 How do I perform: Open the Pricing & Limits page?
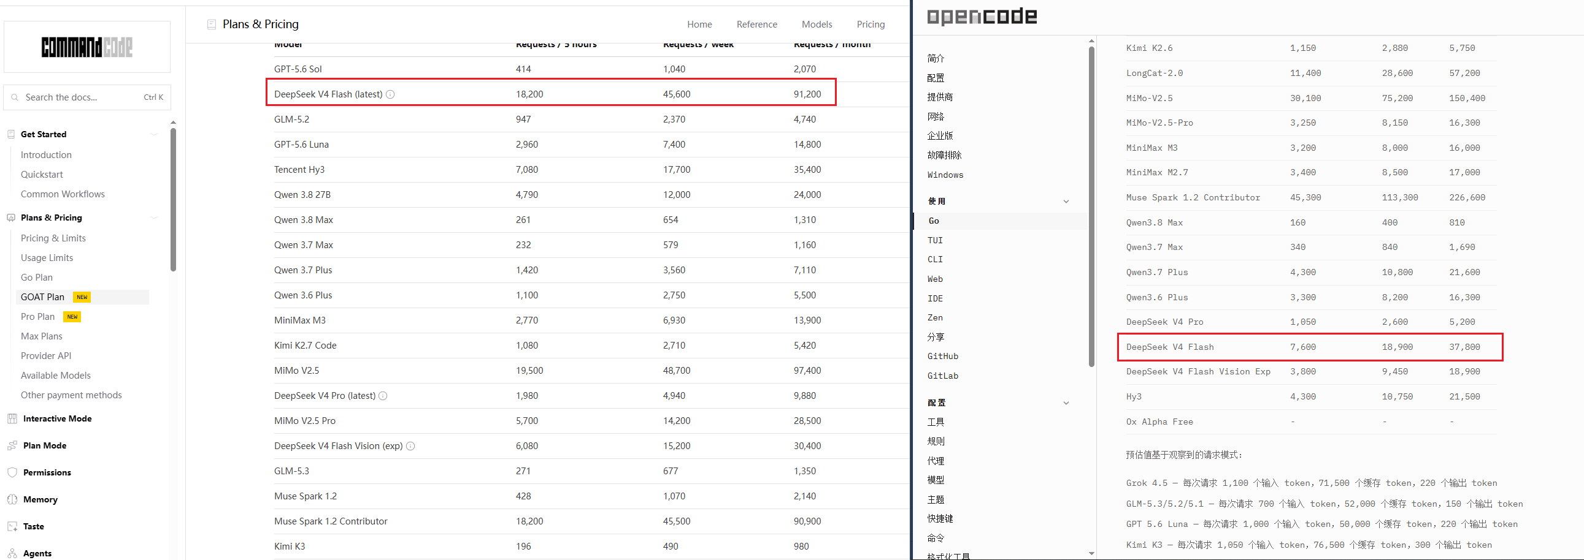tap(53, 238)
